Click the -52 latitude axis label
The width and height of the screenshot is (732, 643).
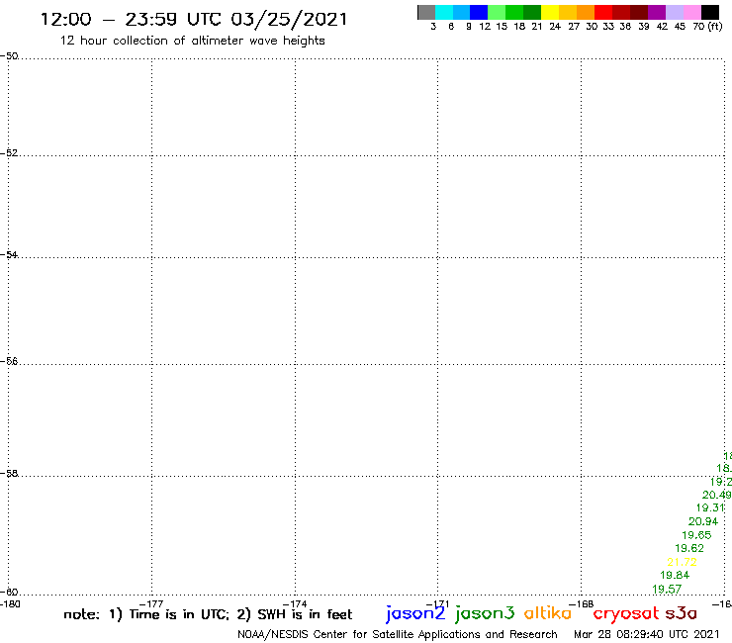[x=9, y=153]
